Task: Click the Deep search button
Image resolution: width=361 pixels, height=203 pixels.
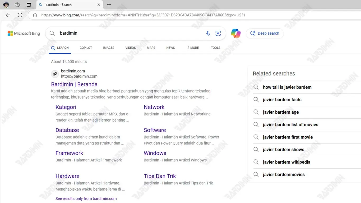Action: (265, 33)
